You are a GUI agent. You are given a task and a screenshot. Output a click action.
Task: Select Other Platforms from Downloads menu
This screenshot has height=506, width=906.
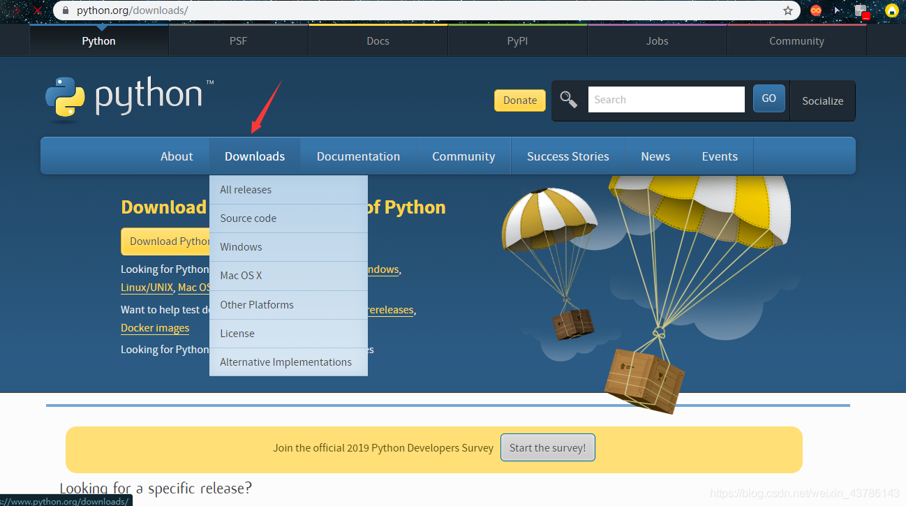coord(288,305)
